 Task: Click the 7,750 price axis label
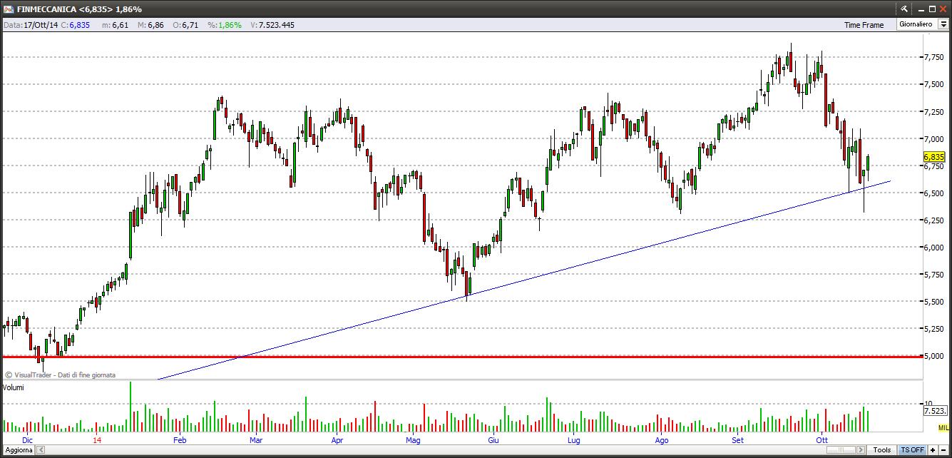pyautogui.click(x=933, y=57)
